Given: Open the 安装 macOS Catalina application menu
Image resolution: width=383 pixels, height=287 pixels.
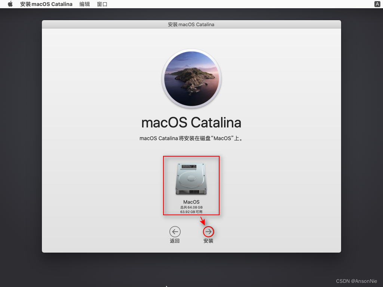Looking at the screenshot, I should click(46, 4).
